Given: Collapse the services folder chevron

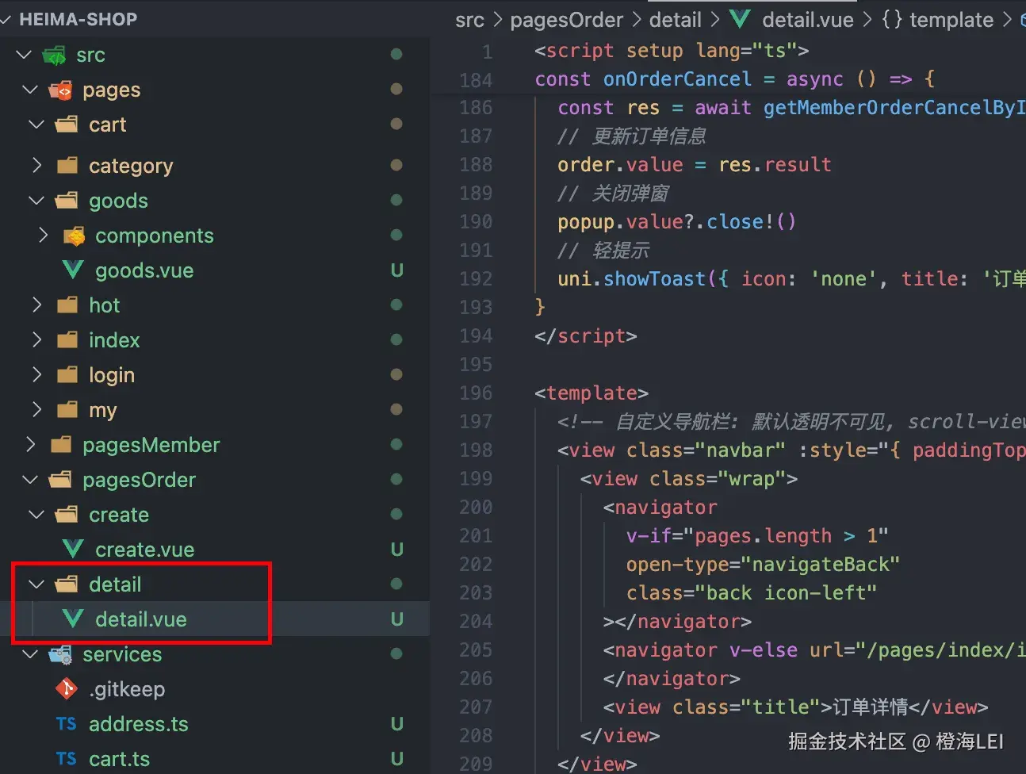Looking at the screenshot, I should 30,654.
